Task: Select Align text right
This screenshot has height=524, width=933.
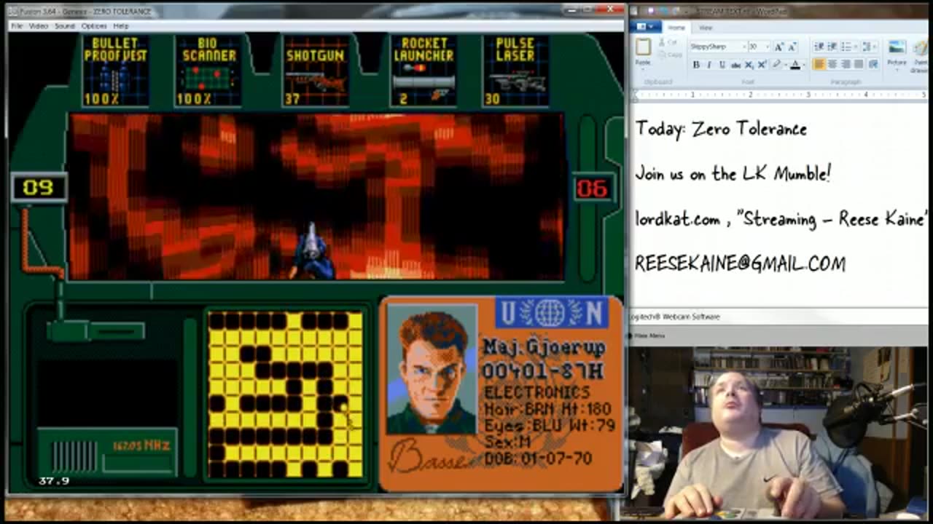Action: 846,65
